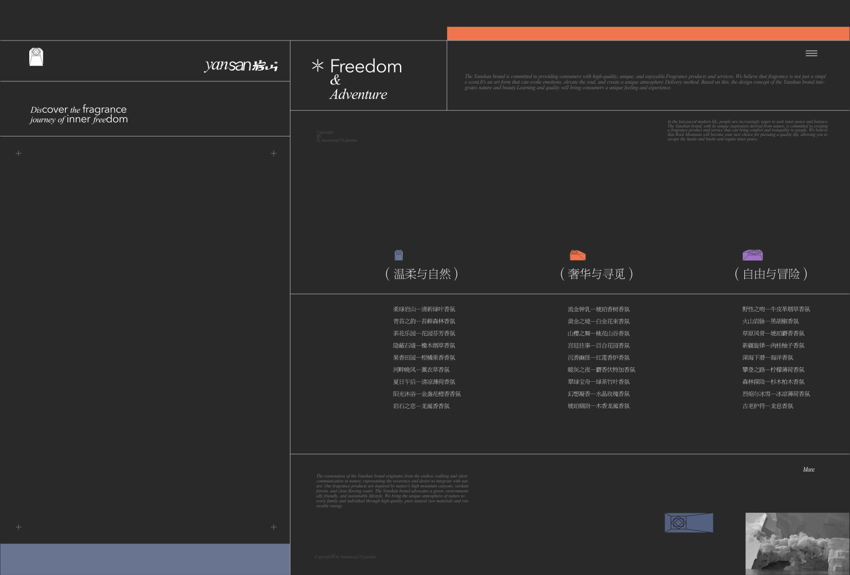
Task: Select 烈焰与冰雪—冰凉薄荷香氛
Action: 776,394
